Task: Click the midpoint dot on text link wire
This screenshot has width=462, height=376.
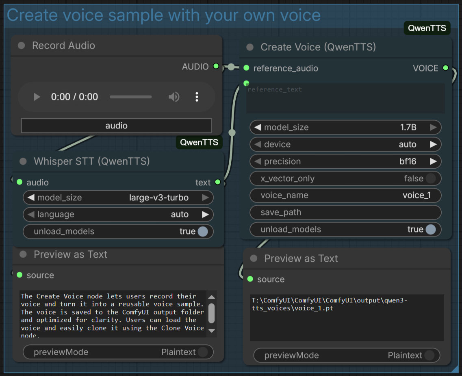Action: click(232, 132)
